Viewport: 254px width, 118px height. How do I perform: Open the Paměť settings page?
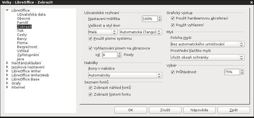(x=23, y=22)
